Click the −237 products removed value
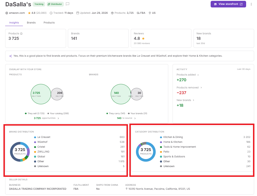 point(181,93)
